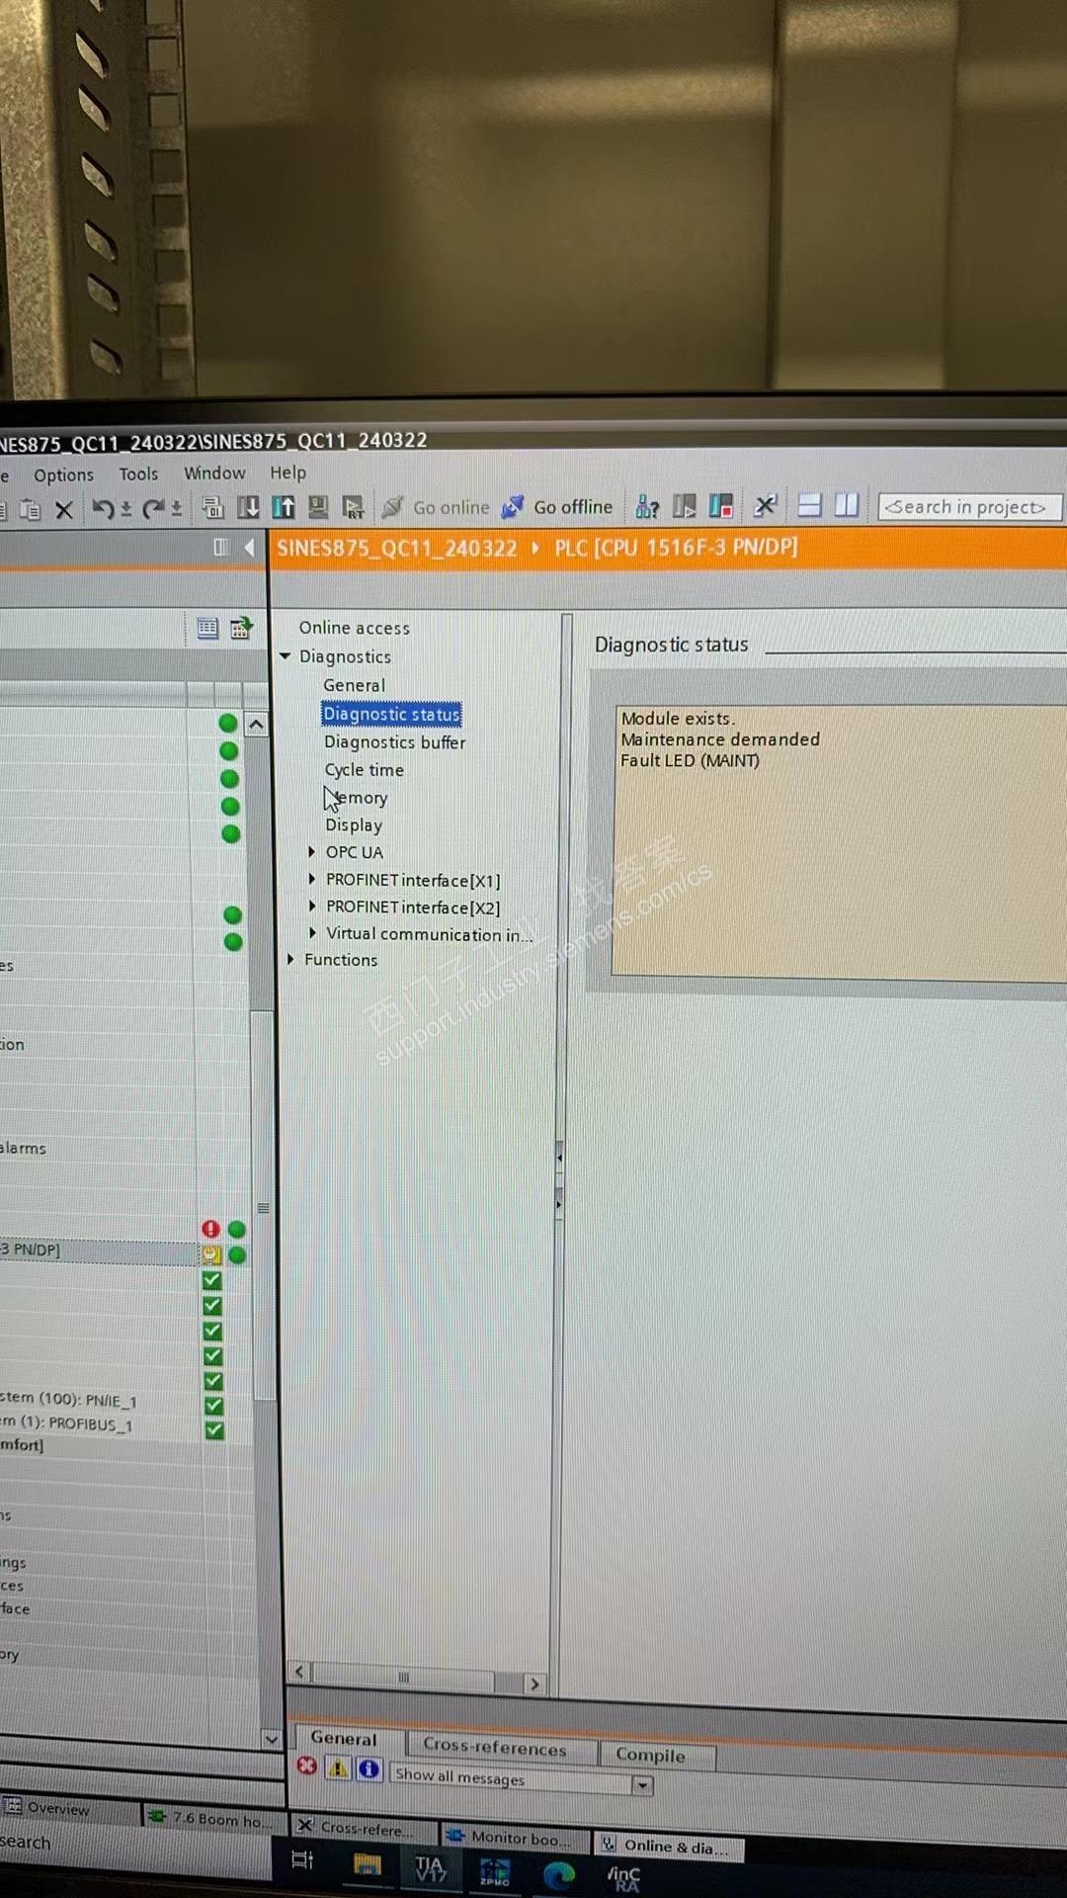Click the Compile toolbar icon
Image resolution: width=1067 pixels, height=1898 pixels.
pyautogui.click(x=212, y=507)
